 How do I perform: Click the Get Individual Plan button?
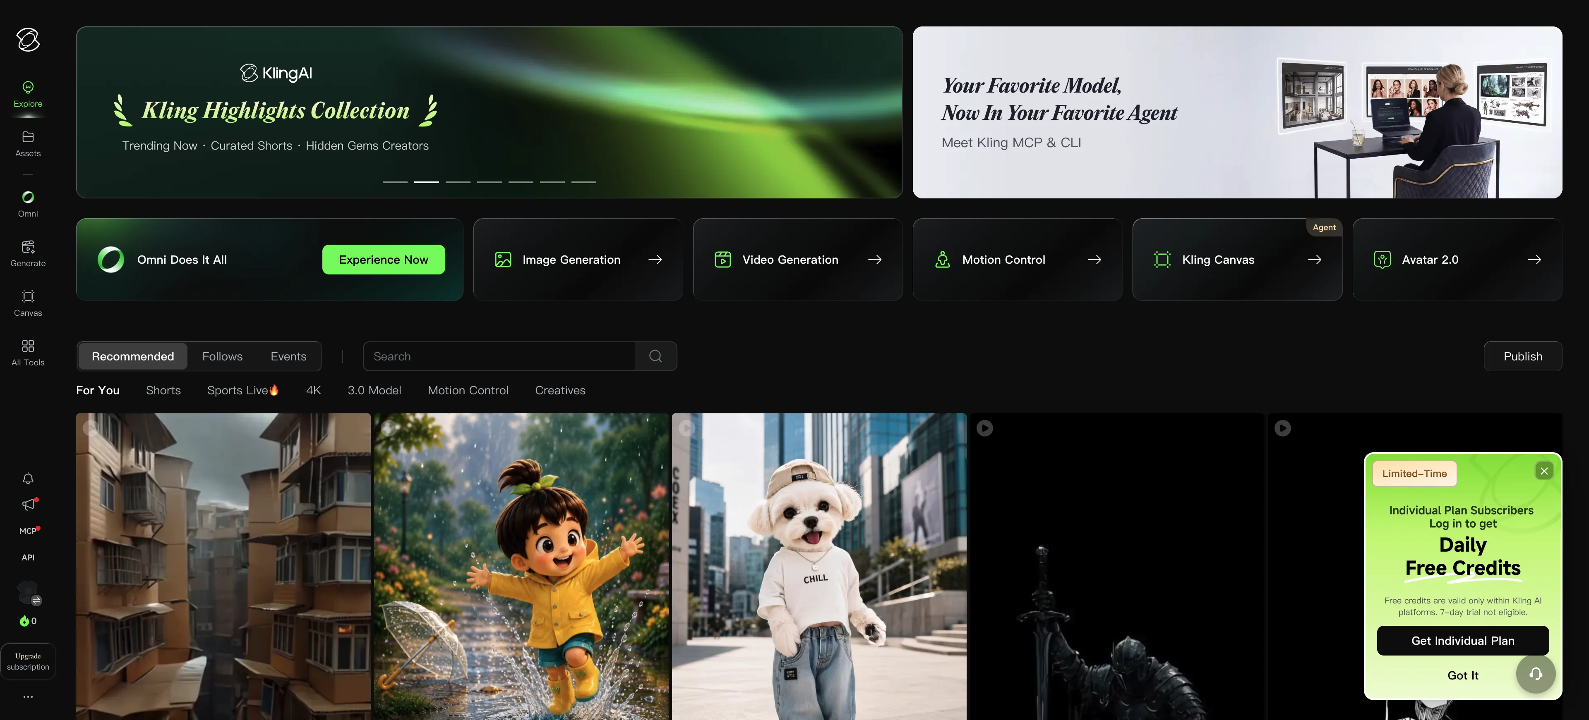1462,641
